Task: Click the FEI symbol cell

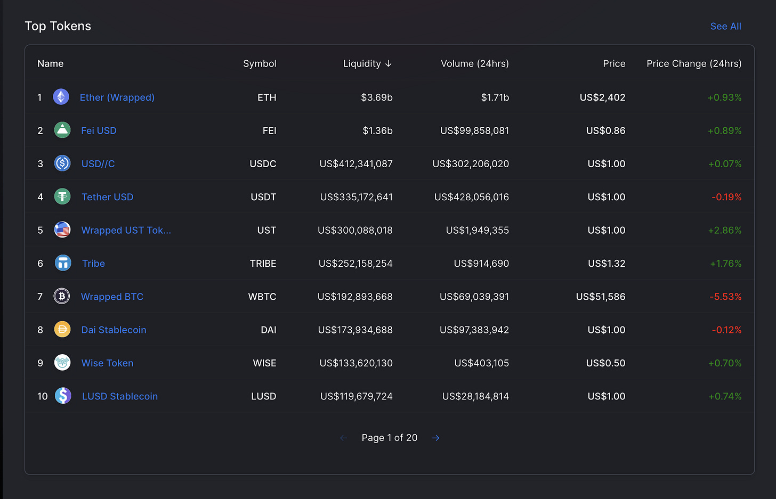Action: [270, 130]
